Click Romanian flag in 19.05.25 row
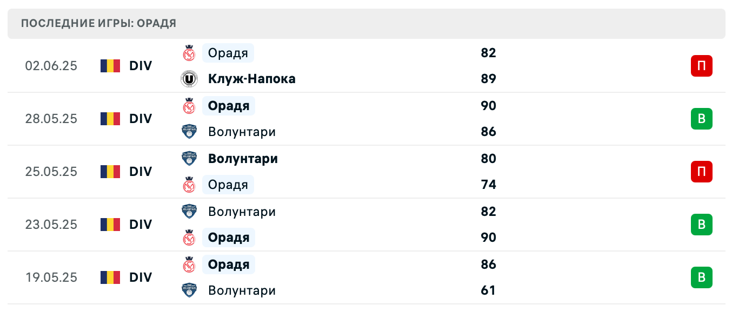Screen dimensions: 732x312 point(110,277)
